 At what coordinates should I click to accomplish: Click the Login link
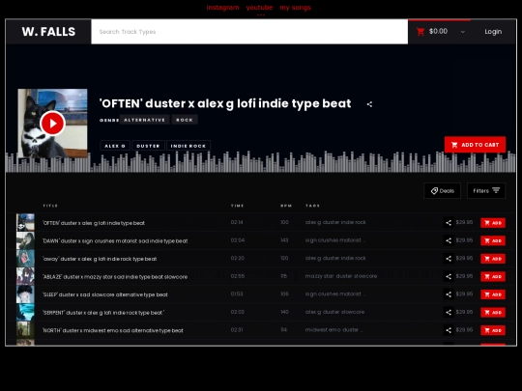pos(493,32)
